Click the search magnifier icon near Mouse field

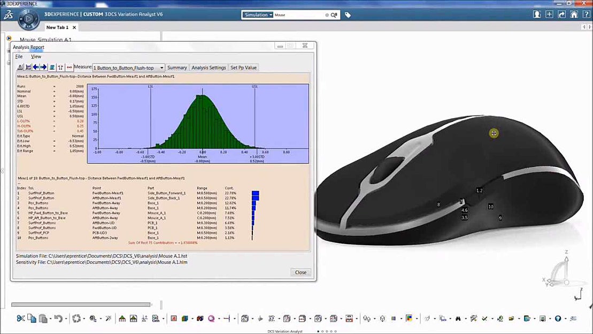pyautogui.click(x=334, y=14)
